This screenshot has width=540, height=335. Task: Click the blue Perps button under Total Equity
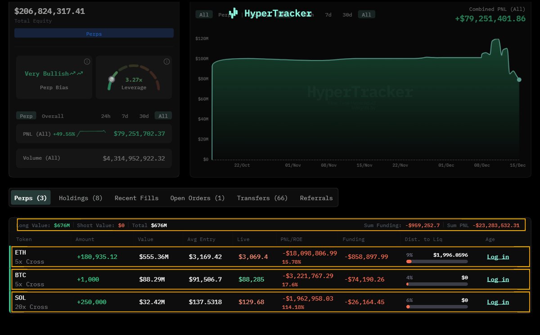pos(94,34)
